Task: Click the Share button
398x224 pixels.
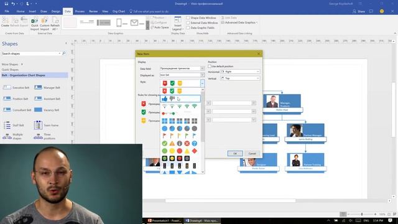Action: (x=359, y=11)
